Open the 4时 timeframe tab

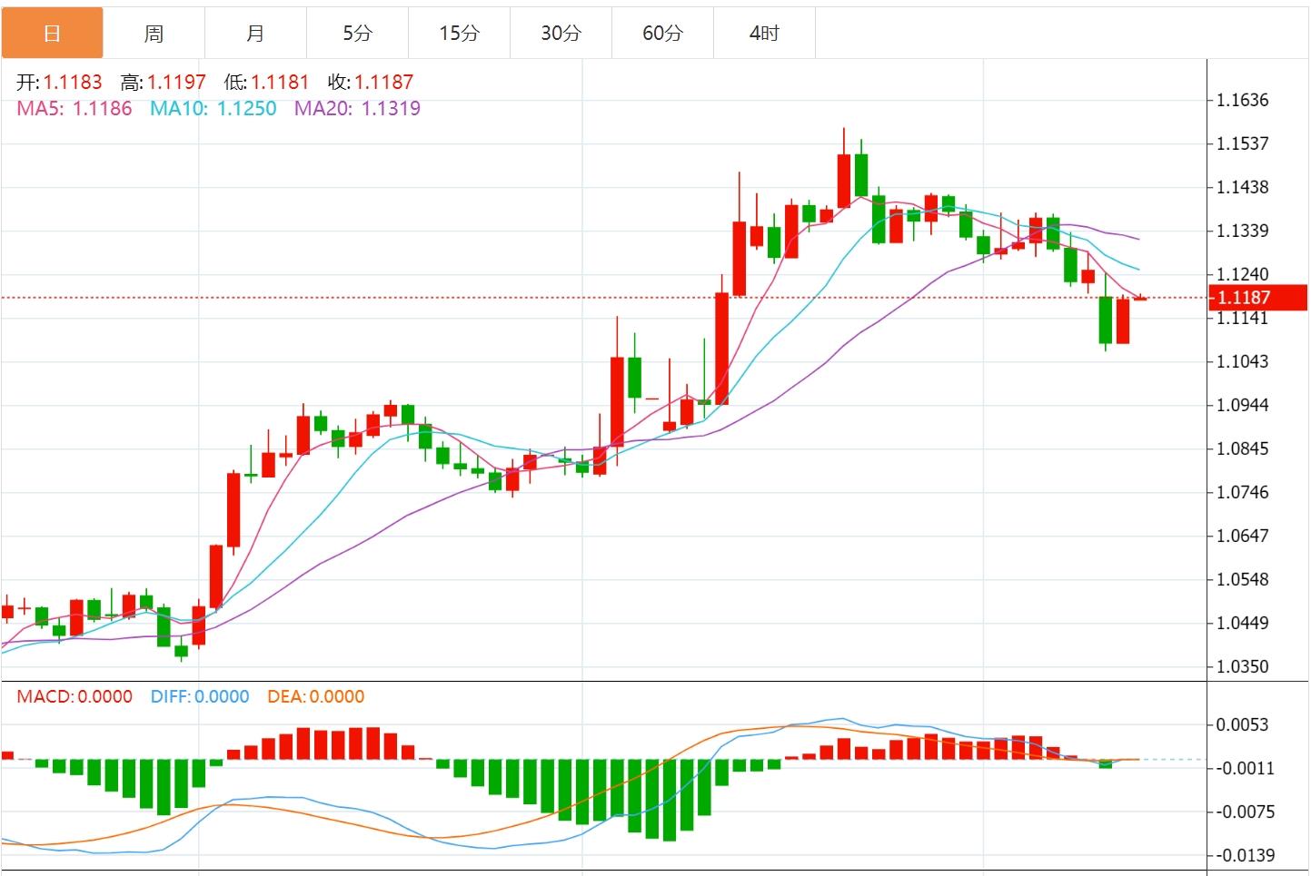pos(764,34)
